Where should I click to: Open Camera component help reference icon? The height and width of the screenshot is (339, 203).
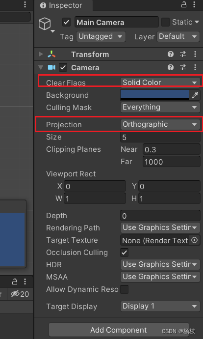tap(171, 67)
